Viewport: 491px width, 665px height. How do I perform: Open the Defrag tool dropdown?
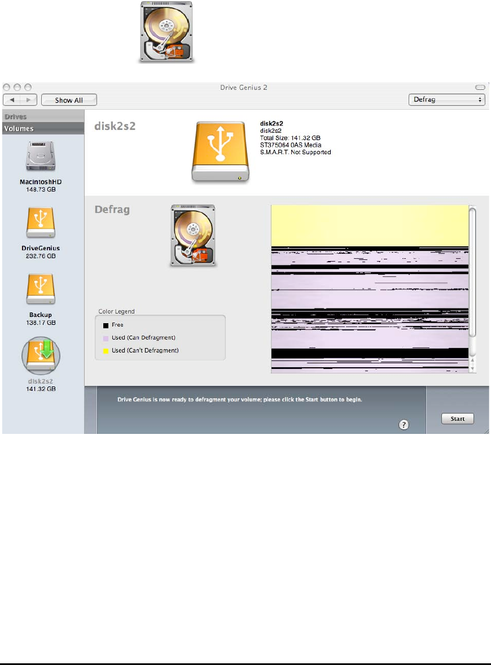[x=446, y=99]
